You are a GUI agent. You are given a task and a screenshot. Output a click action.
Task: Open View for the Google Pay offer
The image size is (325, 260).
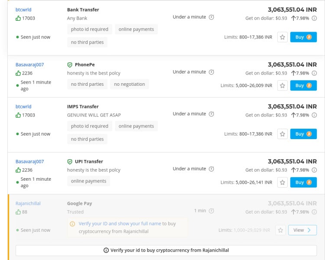tap(302, 230)
